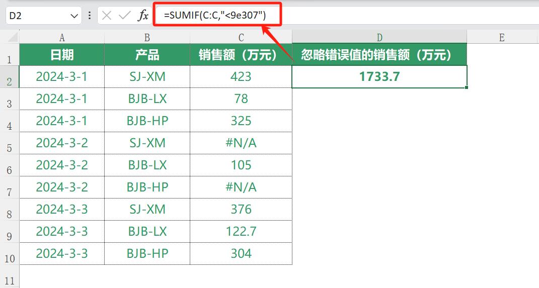Select row 8 header

pyautogui.click(x=9, y=210)
